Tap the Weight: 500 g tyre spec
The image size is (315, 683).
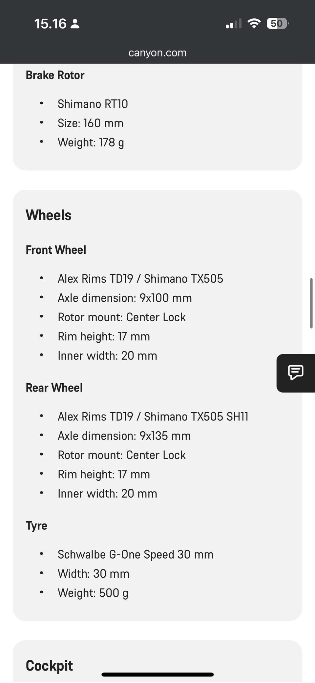(93, 593)
